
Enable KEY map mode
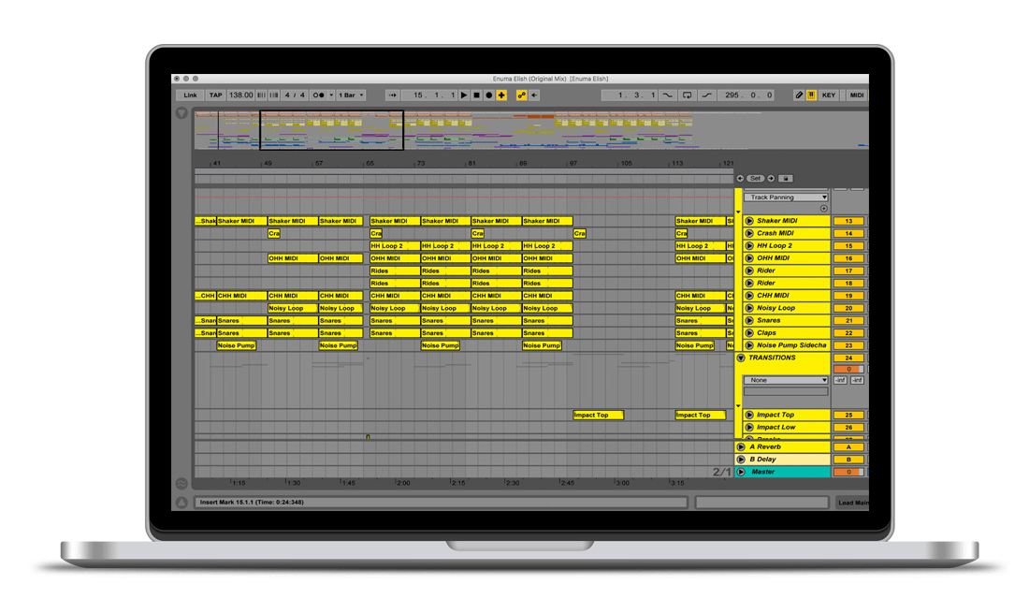tap(829, 95)
